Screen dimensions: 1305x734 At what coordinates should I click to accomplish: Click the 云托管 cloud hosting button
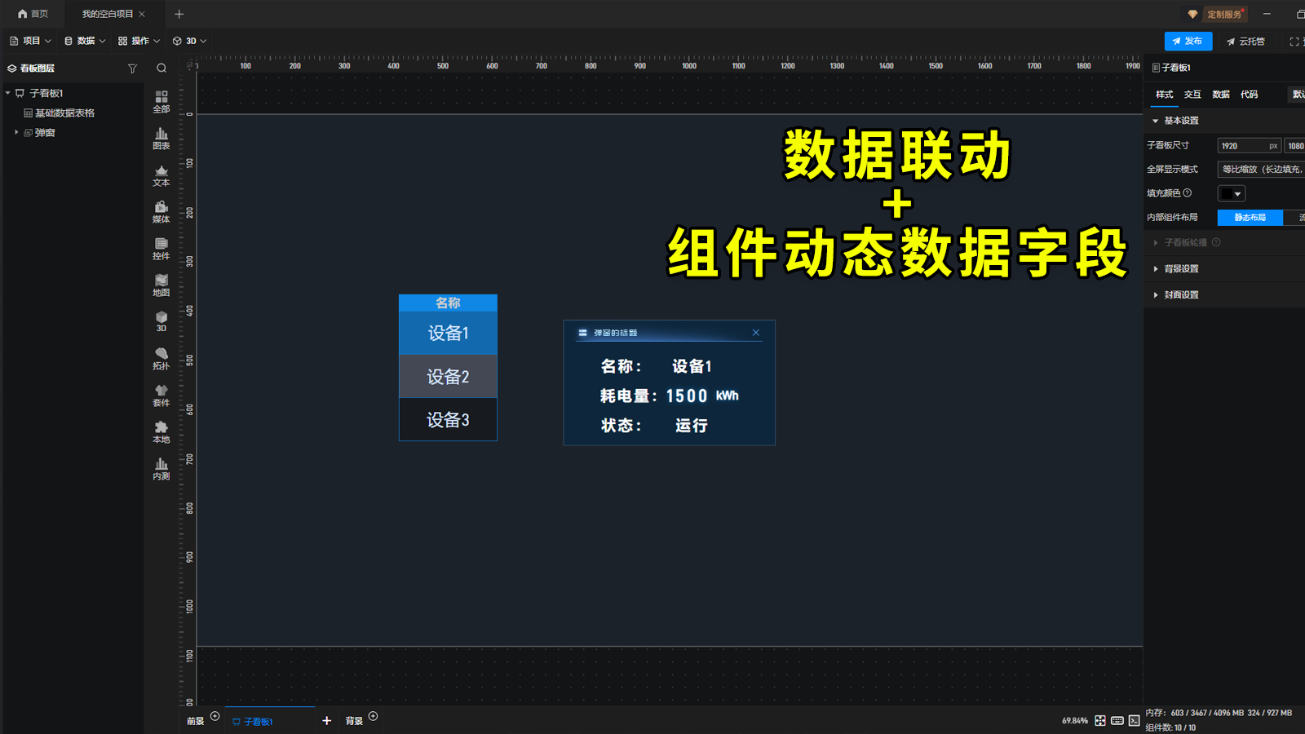tap(1245, 41)
